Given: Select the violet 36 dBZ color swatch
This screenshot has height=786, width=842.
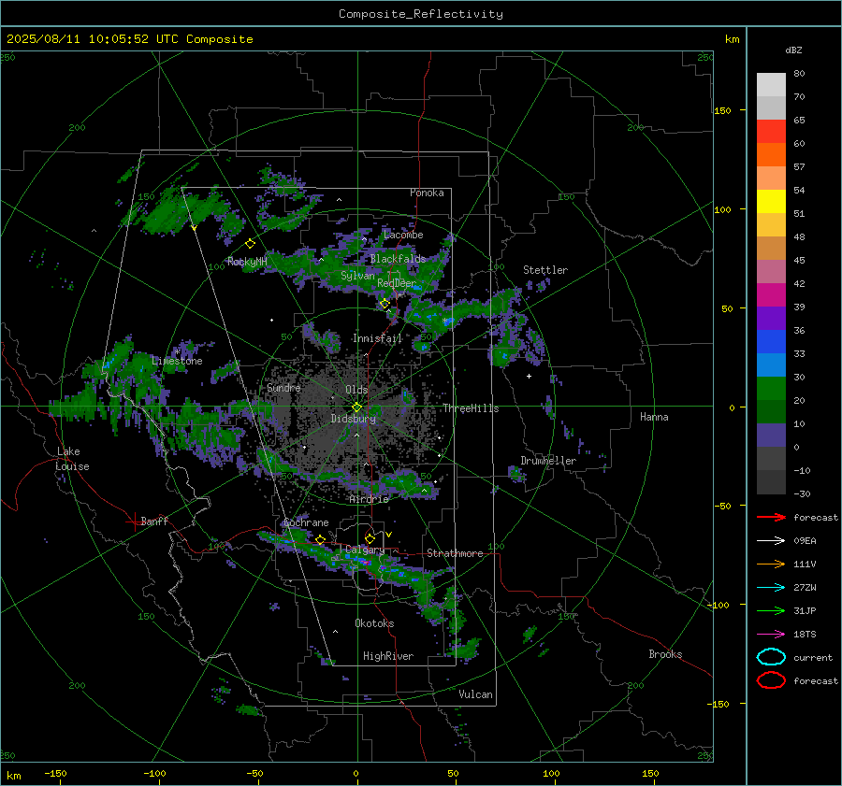Looking at the screenshot, I should (x=771, y=318).
